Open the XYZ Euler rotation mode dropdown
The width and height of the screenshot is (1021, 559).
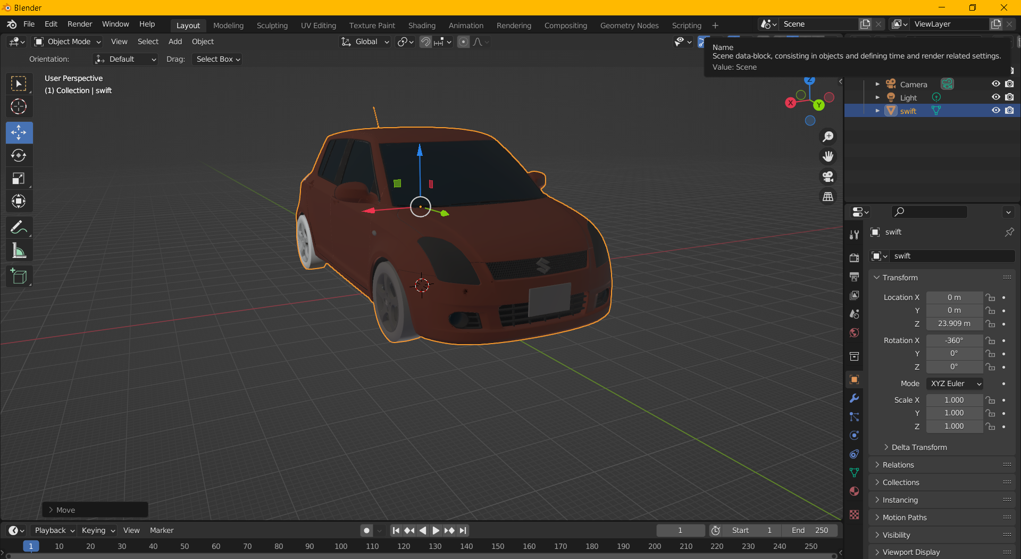pos(955,383)
